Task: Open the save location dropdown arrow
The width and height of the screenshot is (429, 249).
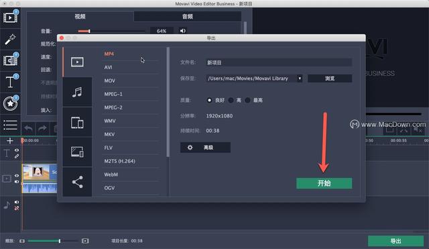Action: tap(300, 79)
